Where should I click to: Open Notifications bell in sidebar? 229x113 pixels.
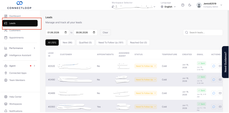click(x=6, y=111)
